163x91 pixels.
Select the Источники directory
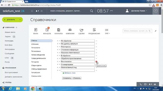click(x=35, y=44)
